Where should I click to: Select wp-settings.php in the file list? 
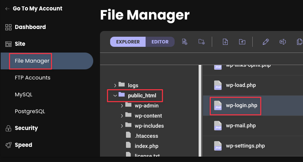coord(246,146)
